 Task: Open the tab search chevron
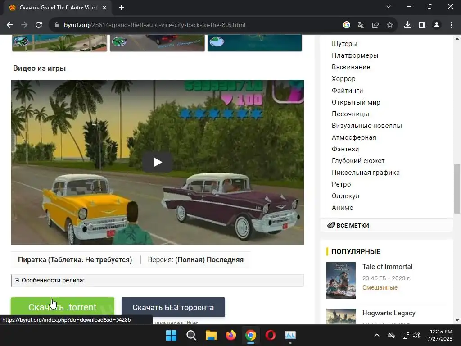[389, 6]
